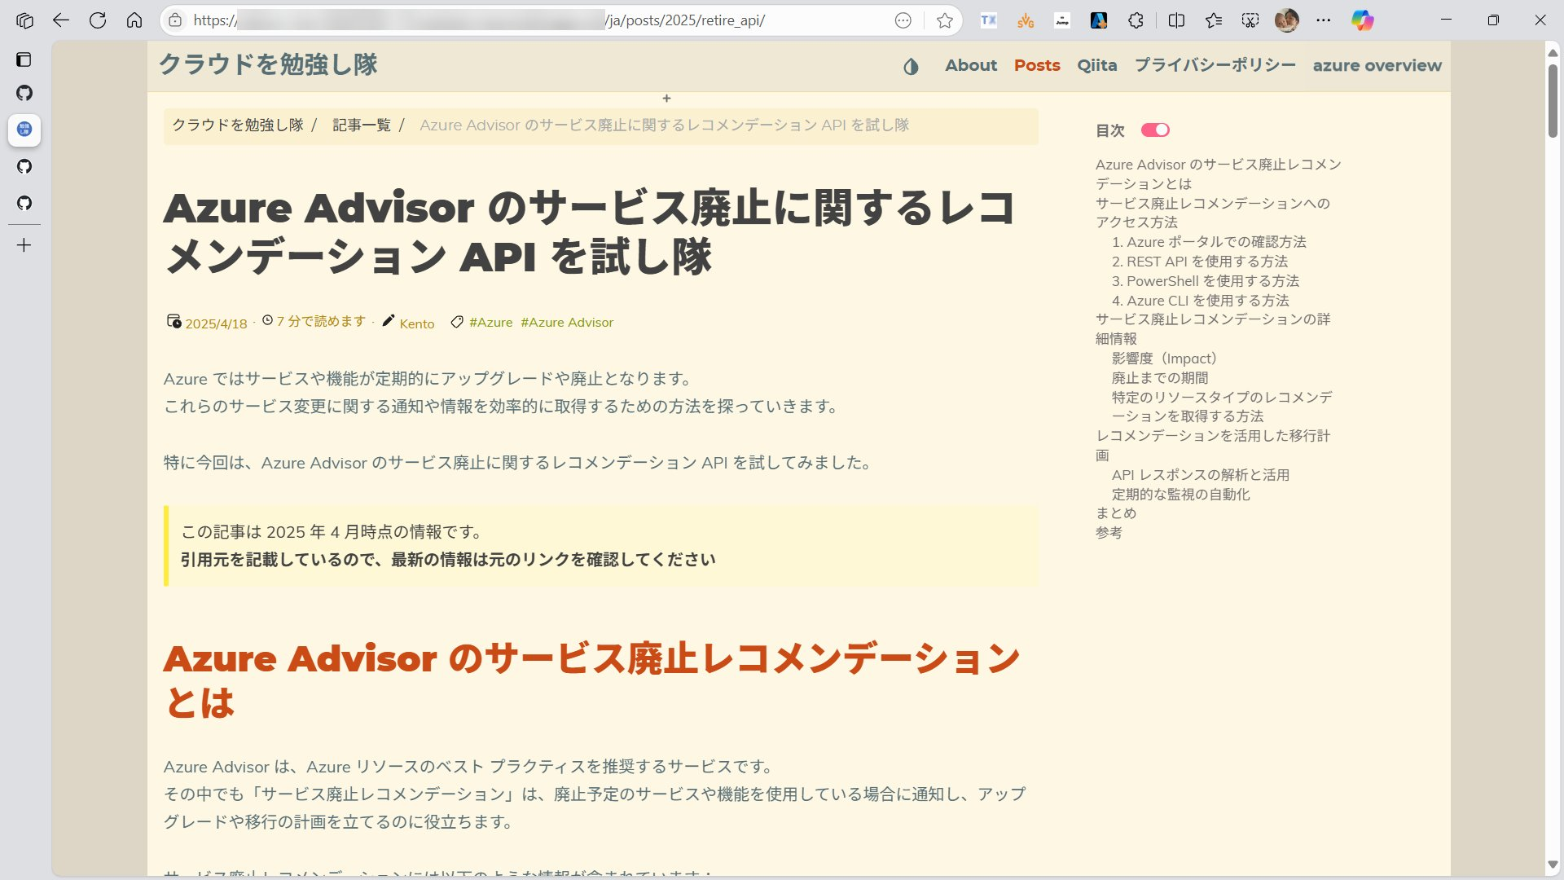1564x880 pixels.
Task: Add page to favorites with star
Action: (944, 20)
